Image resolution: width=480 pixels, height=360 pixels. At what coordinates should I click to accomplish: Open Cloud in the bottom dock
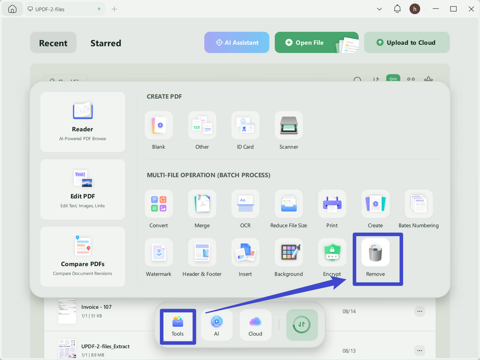(255, 325)
